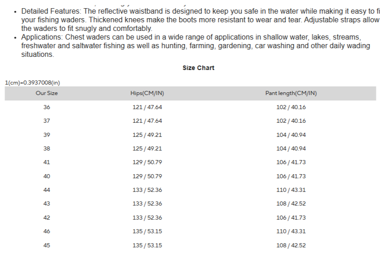Click the Size Chart heading

click(198, 68)
